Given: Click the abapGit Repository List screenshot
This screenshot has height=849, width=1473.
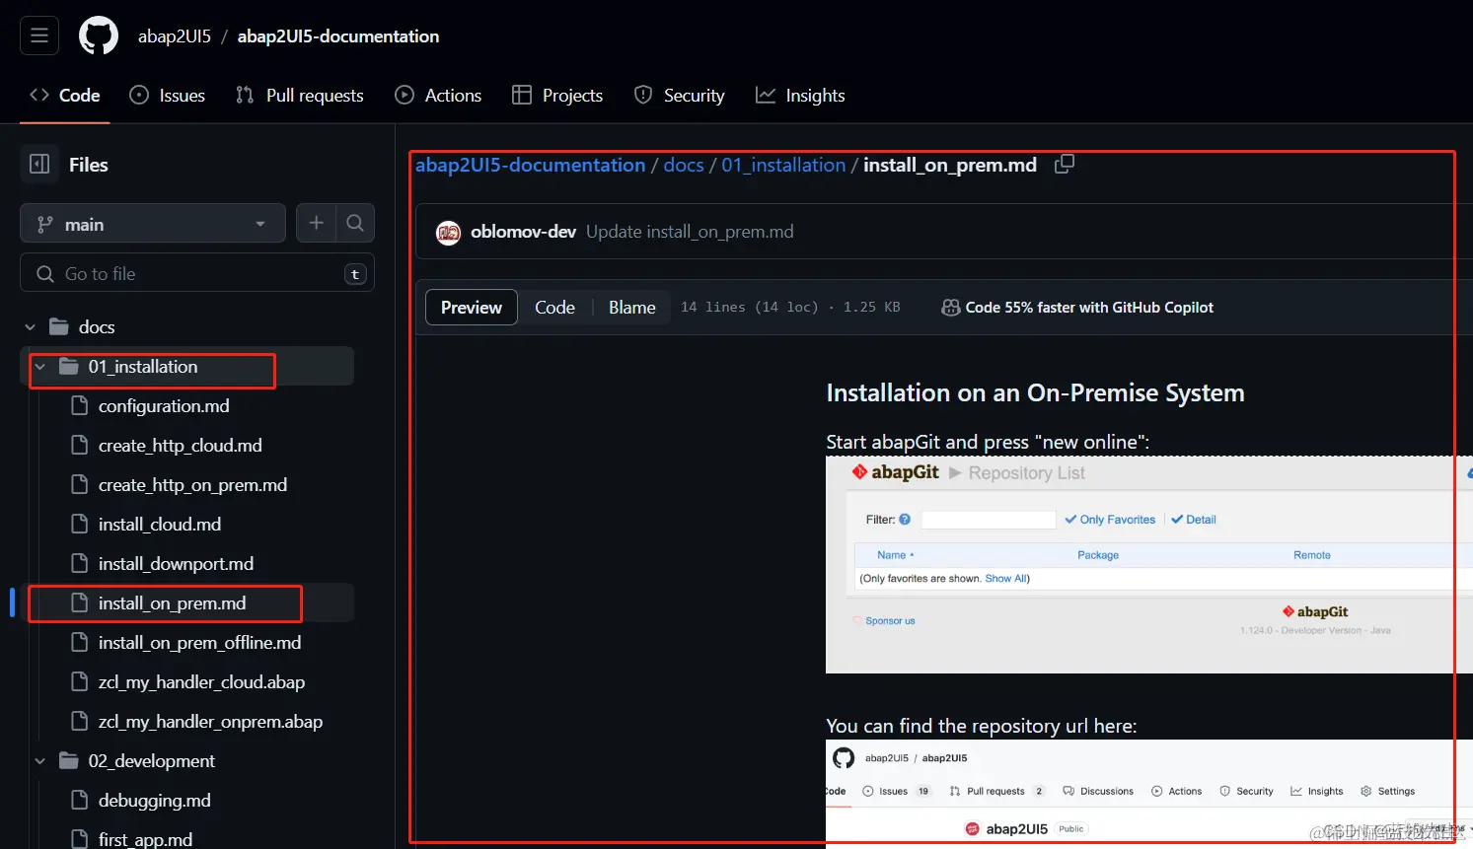Looking at the screenshot, I should [x=1148, y=565].
